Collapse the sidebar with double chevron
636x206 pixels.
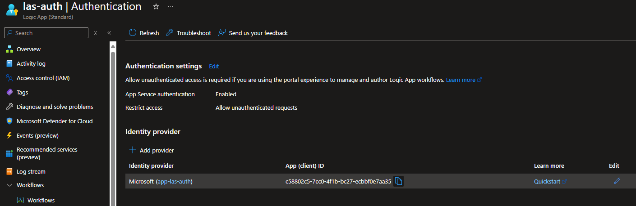pos(109,33)
